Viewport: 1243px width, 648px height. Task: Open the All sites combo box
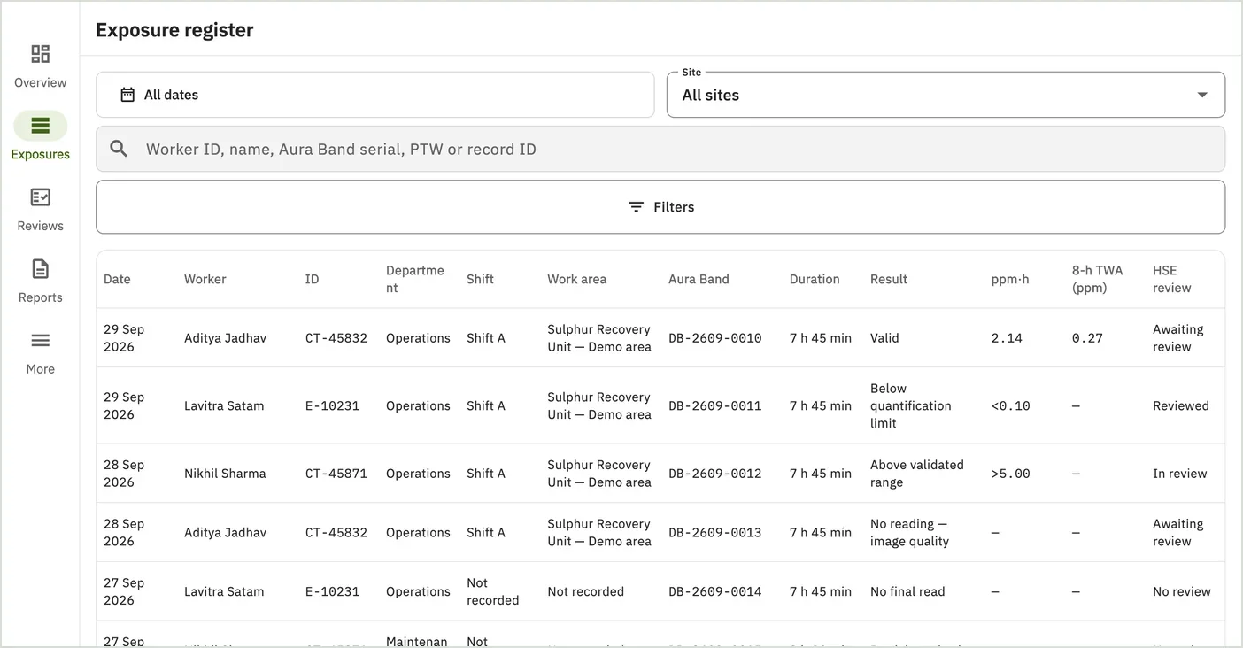click(946, 95)
